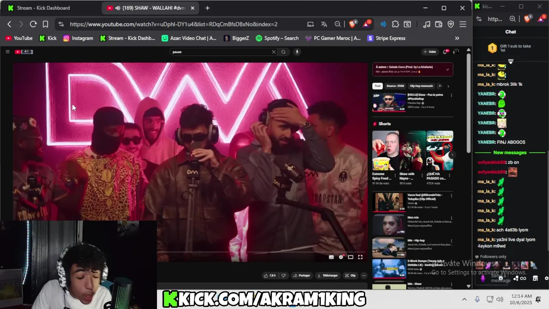Toggle the Windows tray microphone icon

click(477, 299)
